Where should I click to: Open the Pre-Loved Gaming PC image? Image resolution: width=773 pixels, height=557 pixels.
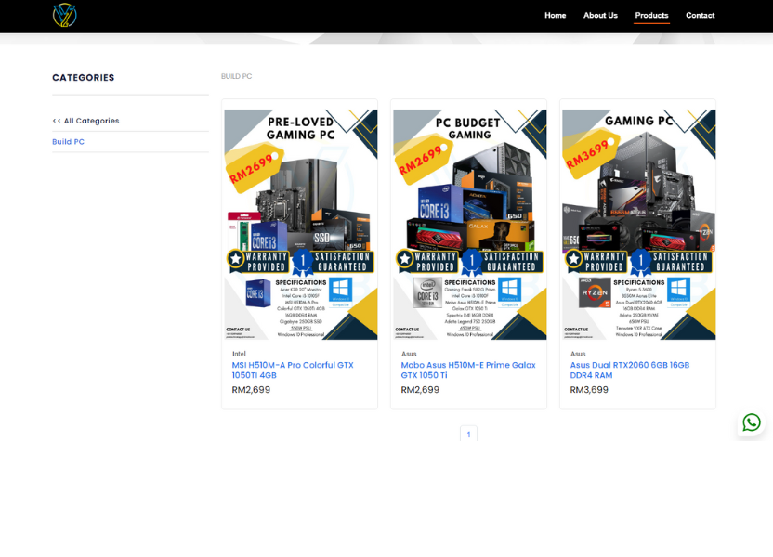(301, 225)
